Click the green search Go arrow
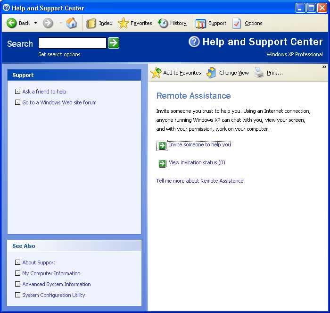 click(114, 43)
